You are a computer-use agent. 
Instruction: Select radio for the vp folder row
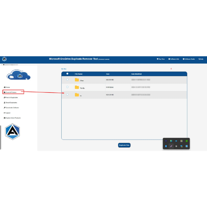point(67,94)
